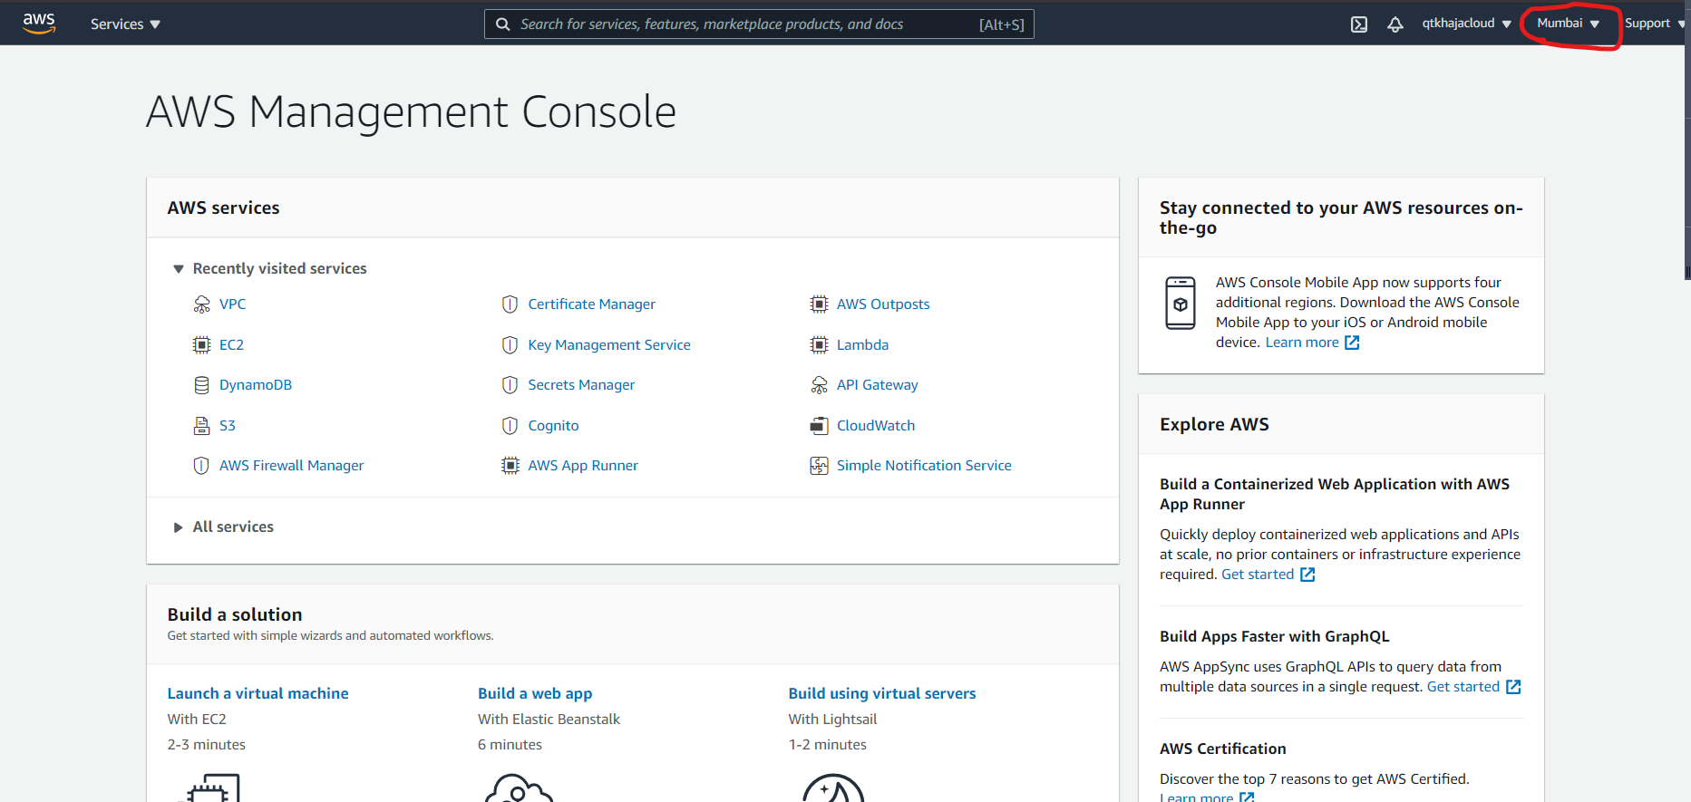Click the API Gateway icon
The width and height of the screenshot is (1691, 802).
[x=819, y=385]
